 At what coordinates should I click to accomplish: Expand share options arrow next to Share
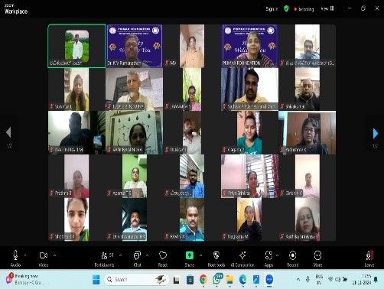coord(200,255)
